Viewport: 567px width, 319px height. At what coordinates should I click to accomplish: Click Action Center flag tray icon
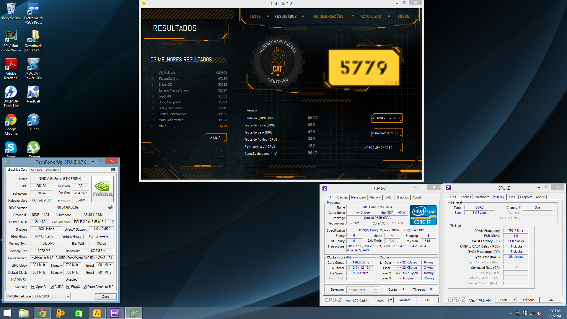coord(518,313)
